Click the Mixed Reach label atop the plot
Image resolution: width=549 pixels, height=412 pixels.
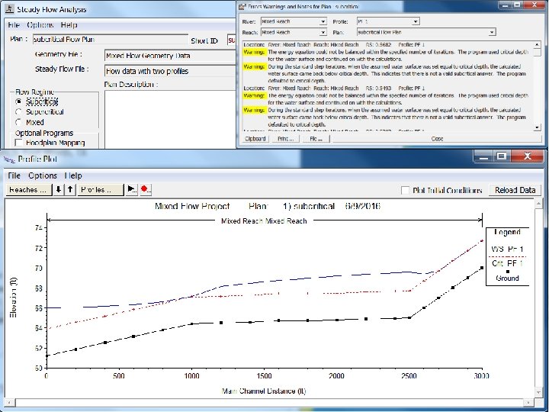[x=264, y=221]
